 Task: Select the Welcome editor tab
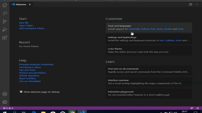[x=21, y=4]
